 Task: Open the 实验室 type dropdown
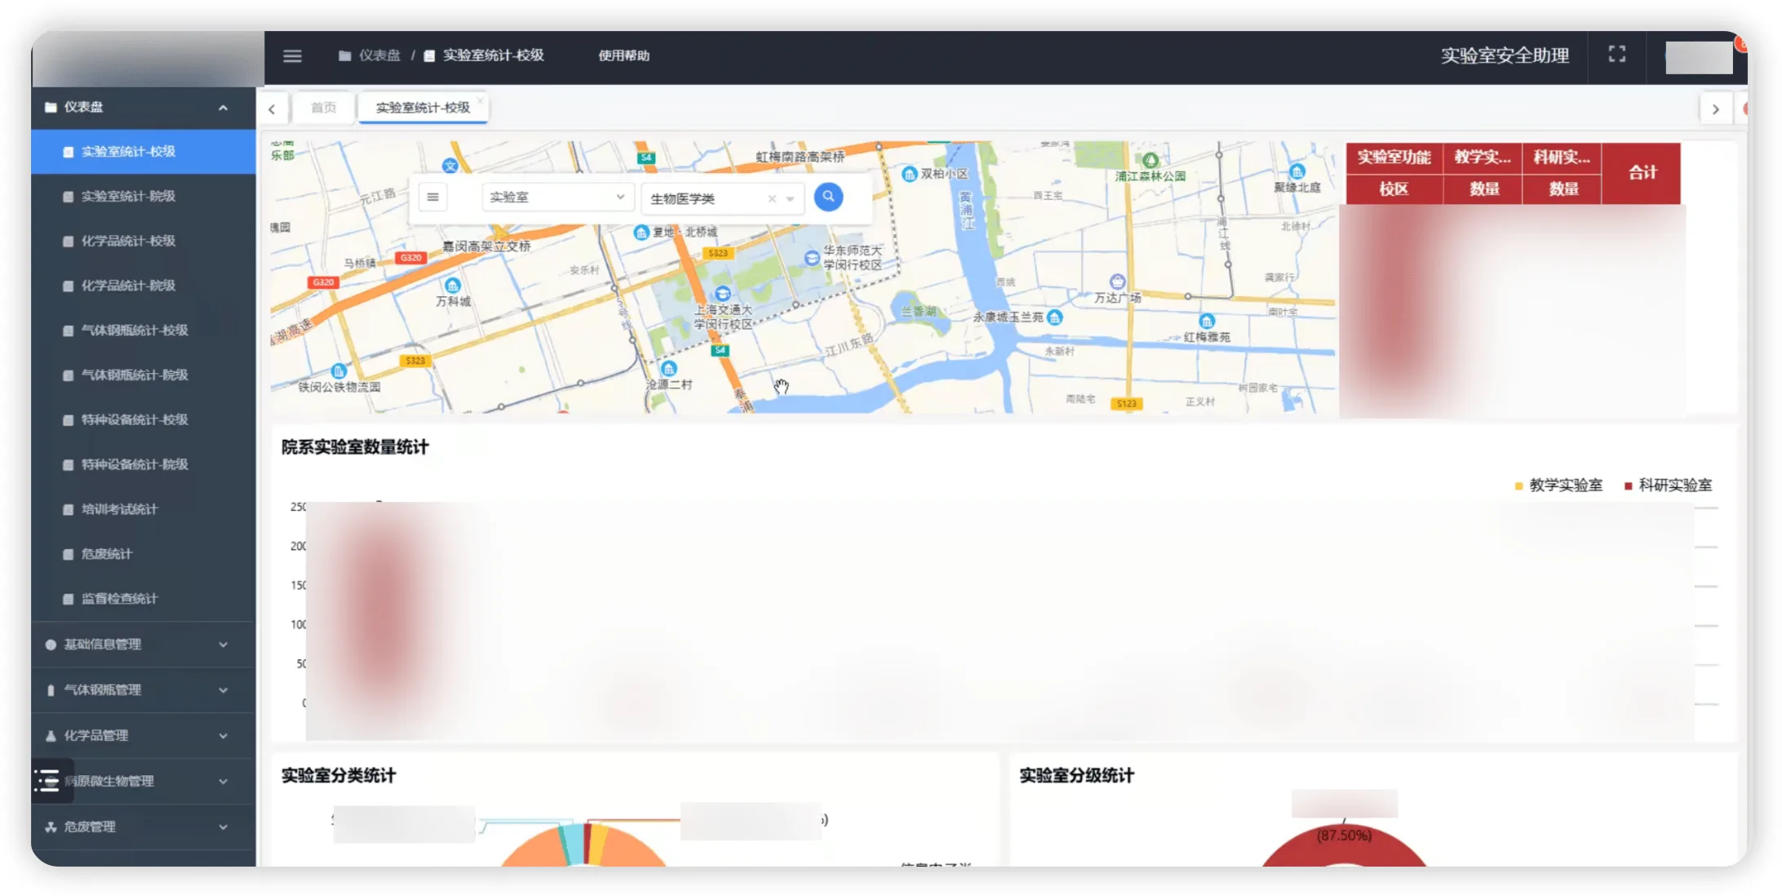coord(557,197)
